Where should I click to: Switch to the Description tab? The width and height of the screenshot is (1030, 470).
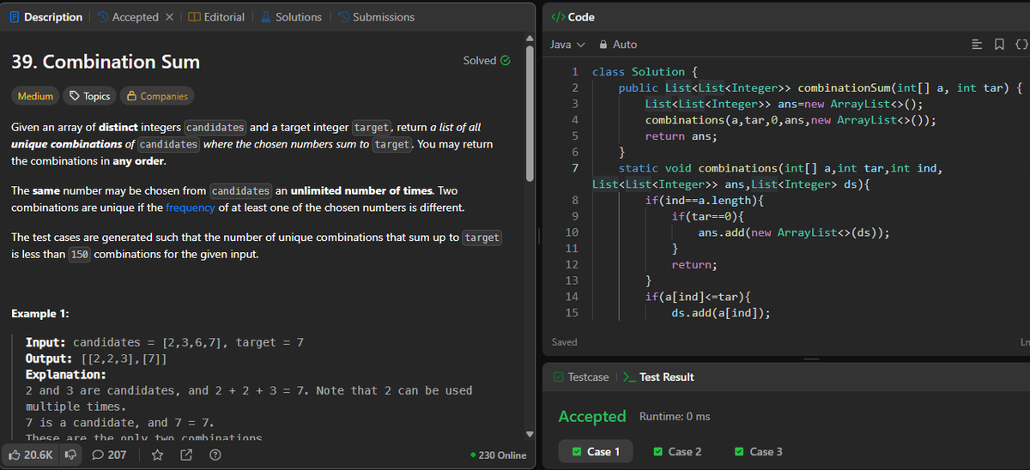coord(45,17)
